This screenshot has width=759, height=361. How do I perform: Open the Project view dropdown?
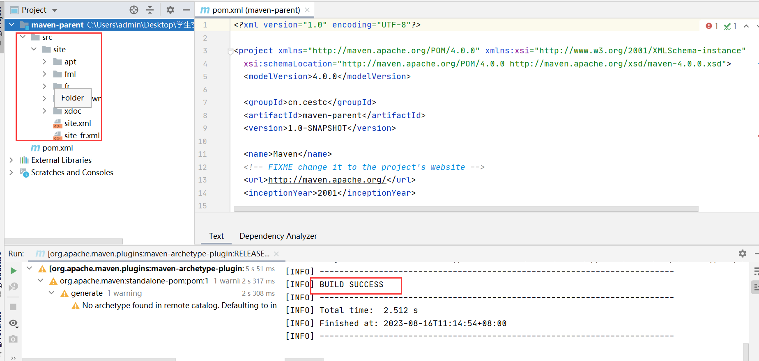pos(55,10)
